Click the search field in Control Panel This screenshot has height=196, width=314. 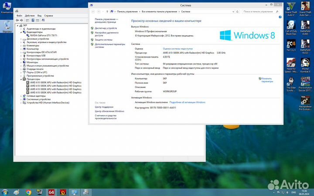(x=260, y=12)
